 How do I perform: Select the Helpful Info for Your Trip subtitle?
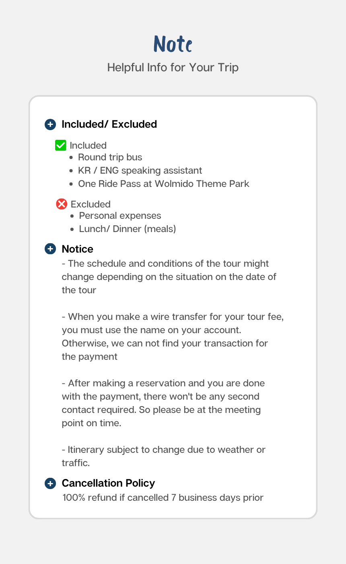click(x=173, y=67)
